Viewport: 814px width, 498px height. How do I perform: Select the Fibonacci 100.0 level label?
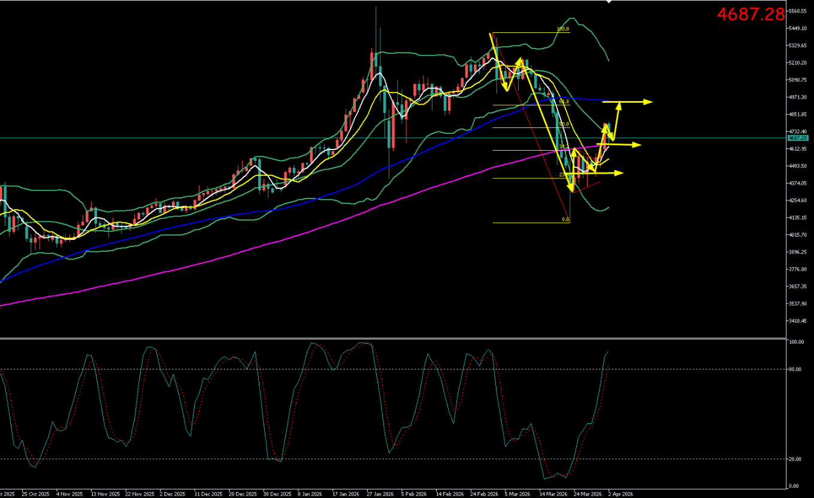[563, 29]
